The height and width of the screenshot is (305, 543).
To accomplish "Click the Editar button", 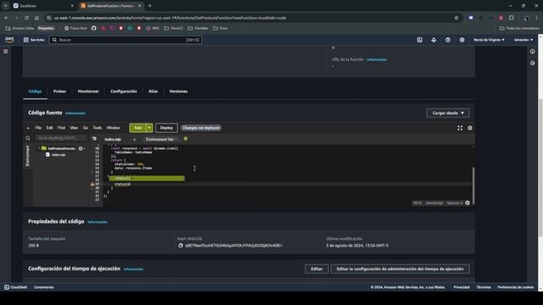I will (316, 269).
